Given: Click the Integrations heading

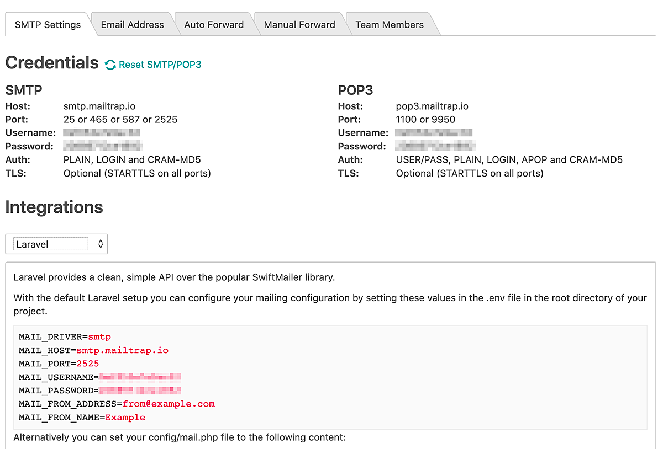Looking at the screenshot, I should click(x=54, y=207).
